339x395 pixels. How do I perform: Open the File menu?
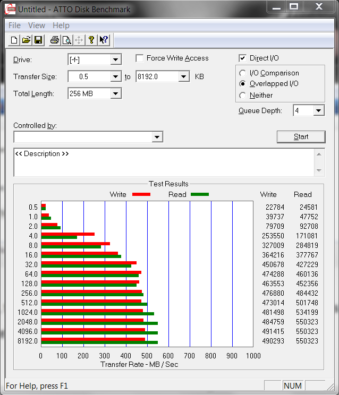tap(14, 25)
